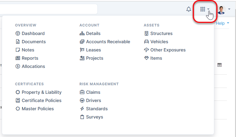Open the Leases link
This screenshot has height=137, width=236.
[x=93, y=50]
